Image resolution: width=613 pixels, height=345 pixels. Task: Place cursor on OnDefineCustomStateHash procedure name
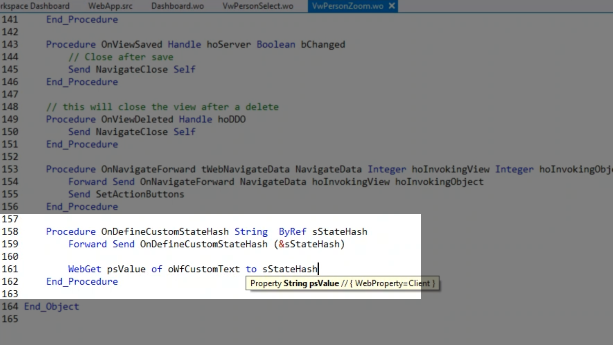click(x=165, y=232)
